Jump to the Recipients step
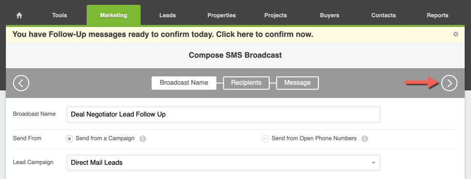 pyautogui.click(x=246, y=83)
